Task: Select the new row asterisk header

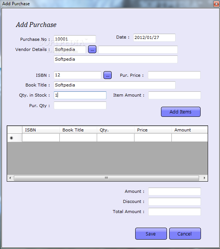Action: click(x=15, y=138)
